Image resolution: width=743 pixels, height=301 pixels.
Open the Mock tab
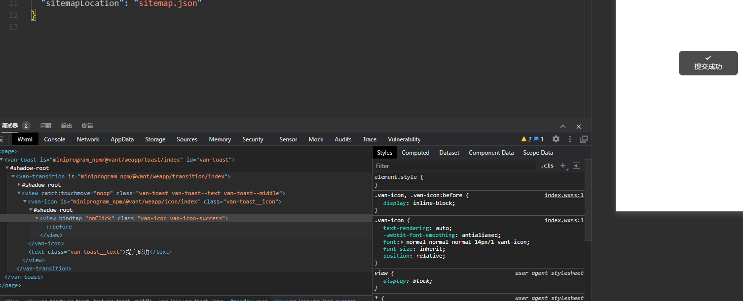316,139
